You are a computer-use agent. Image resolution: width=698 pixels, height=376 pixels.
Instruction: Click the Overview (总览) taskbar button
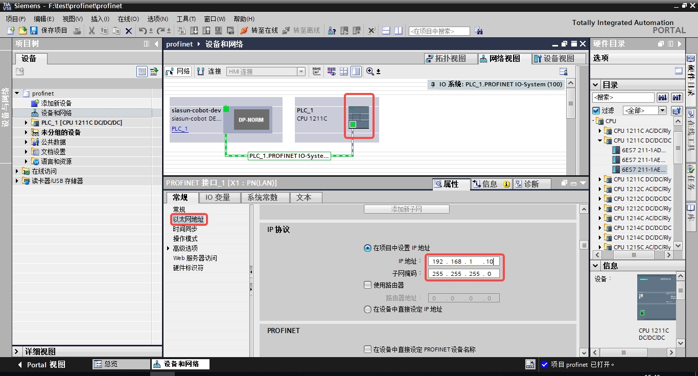(x=121, y=364)
